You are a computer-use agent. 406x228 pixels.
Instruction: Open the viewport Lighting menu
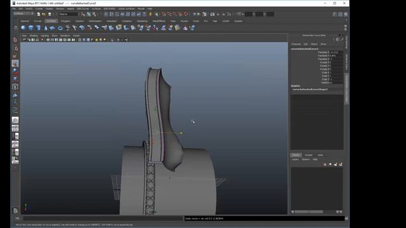coord(44,35)
